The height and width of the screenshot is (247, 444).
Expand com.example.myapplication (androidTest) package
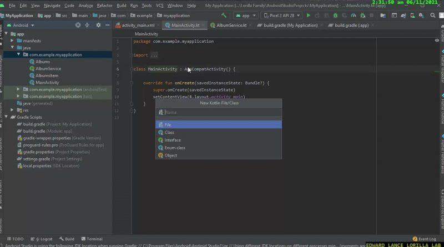click(18, 89)
